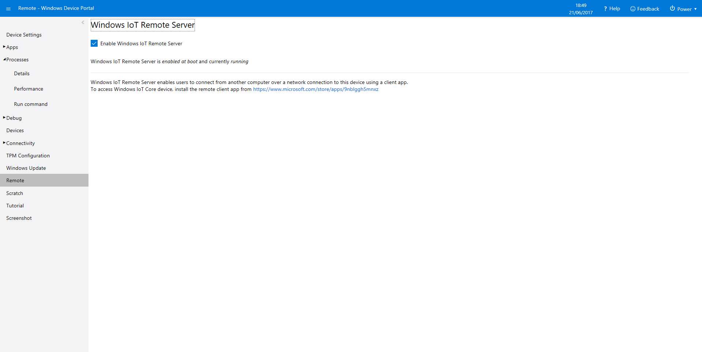Open the Screenshot page
The width and height of the screenshot is (702, 352).
(x=19, y=218)
